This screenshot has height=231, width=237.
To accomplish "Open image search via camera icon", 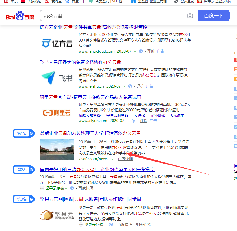I will tap(190, 16).
